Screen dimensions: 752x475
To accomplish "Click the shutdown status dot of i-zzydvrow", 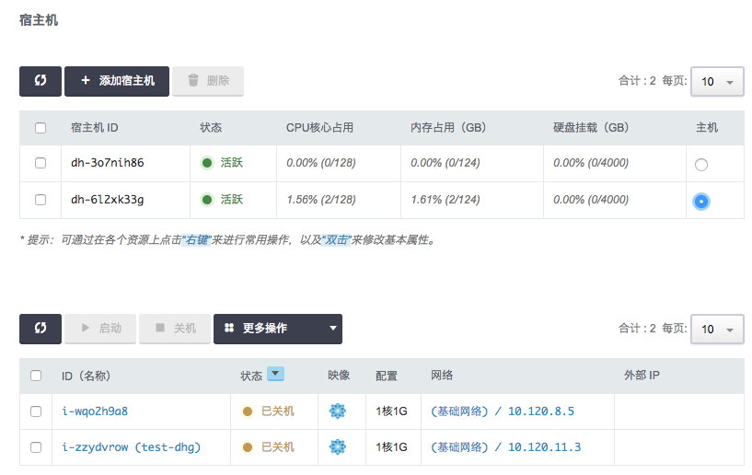I will click(x=248, y=447).
